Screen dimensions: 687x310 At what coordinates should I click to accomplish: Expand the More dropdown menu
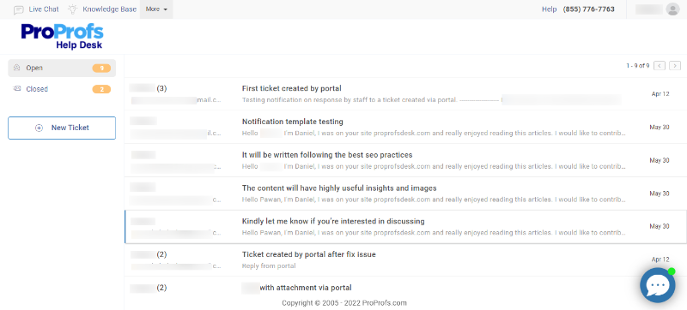156,9
